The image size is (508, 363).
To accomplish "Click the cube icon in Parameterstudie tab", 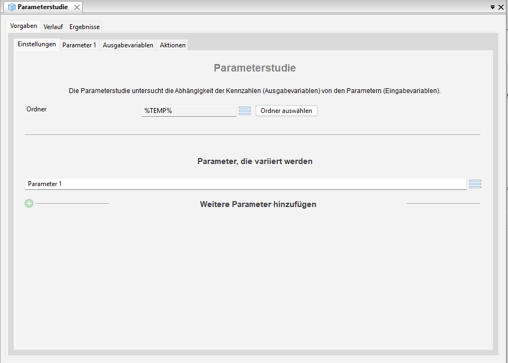I will (x=12, y=7).
